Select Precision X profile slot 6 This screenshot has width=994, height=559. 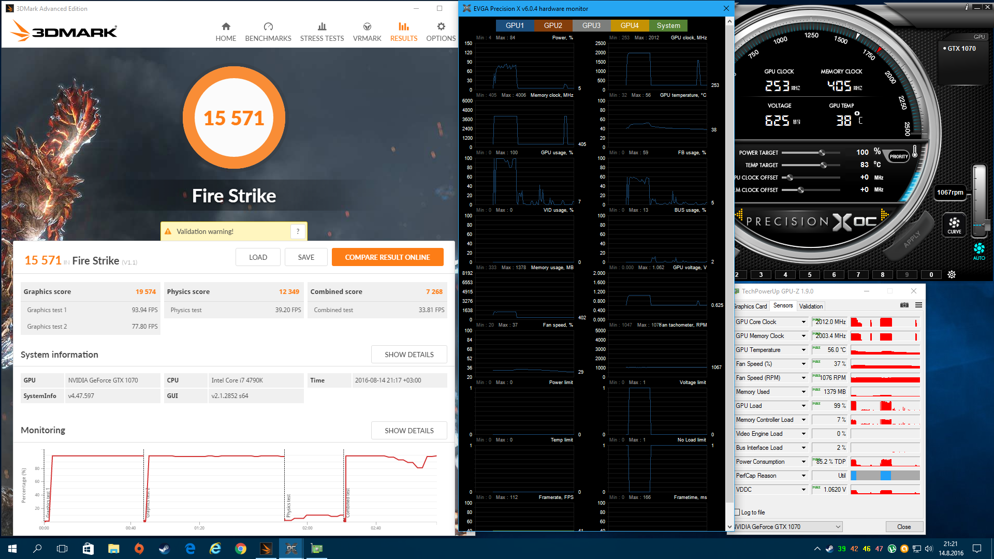pyautogui.click(x=834, y=275)
